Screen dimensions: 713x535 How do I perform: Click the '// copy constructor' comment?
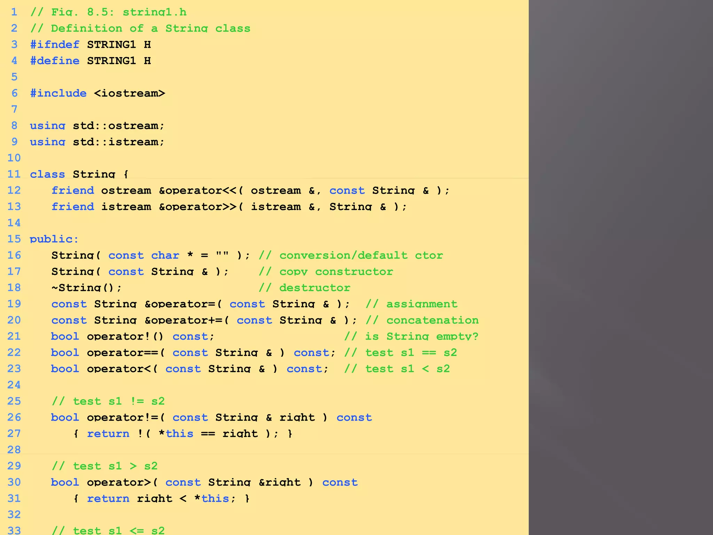tap(326, 271)
